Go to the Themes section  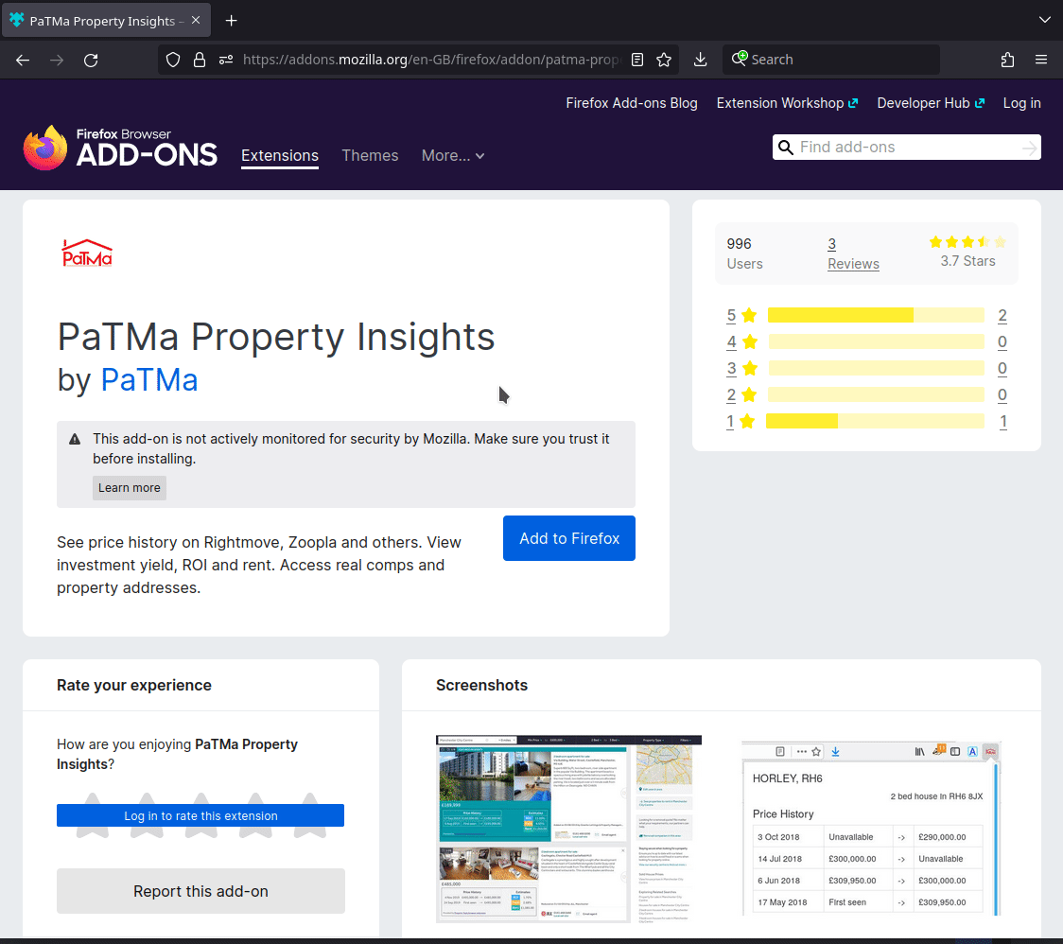[370, 155]
